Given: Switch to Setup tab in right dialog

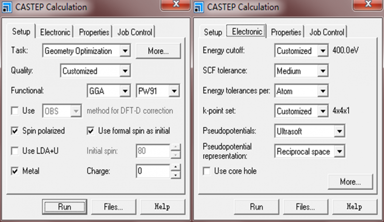Looking at the screenshot, I should [x=213, y=32].
